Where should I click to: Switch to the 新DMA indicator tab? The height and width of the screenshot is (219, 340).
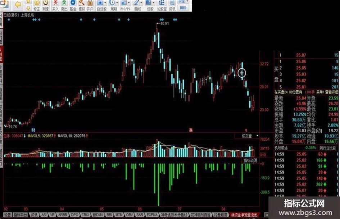[98, 215]
